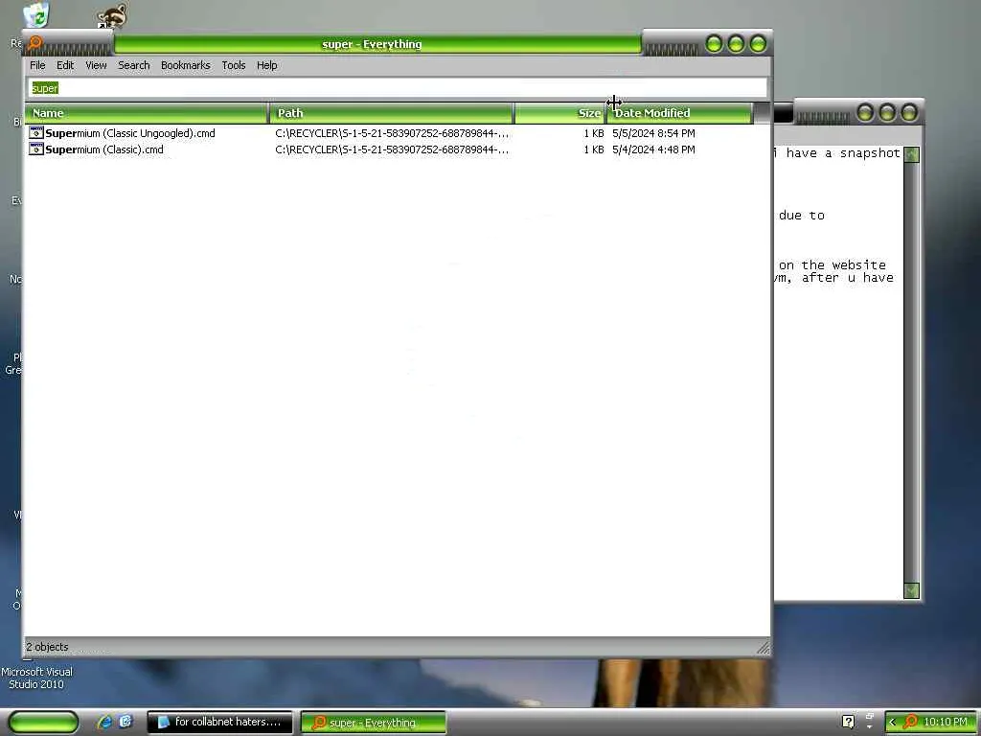The width and height of the screenshot is (981, 736).
Task: Click the 1 KB size of Supermium (Classic).cmd
Action: click(x=594, y=149)
